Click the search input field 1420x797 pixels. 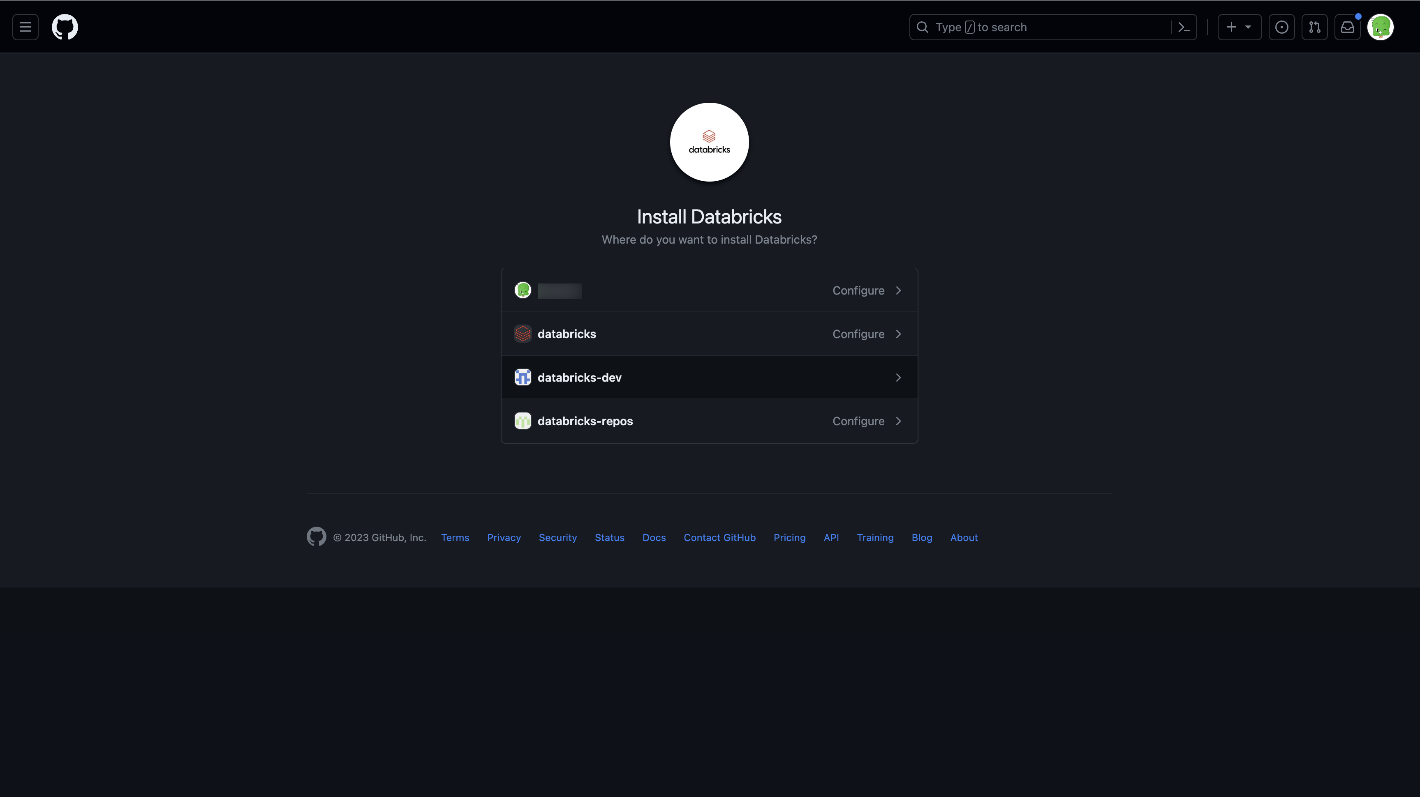[x=1052, y=26]
